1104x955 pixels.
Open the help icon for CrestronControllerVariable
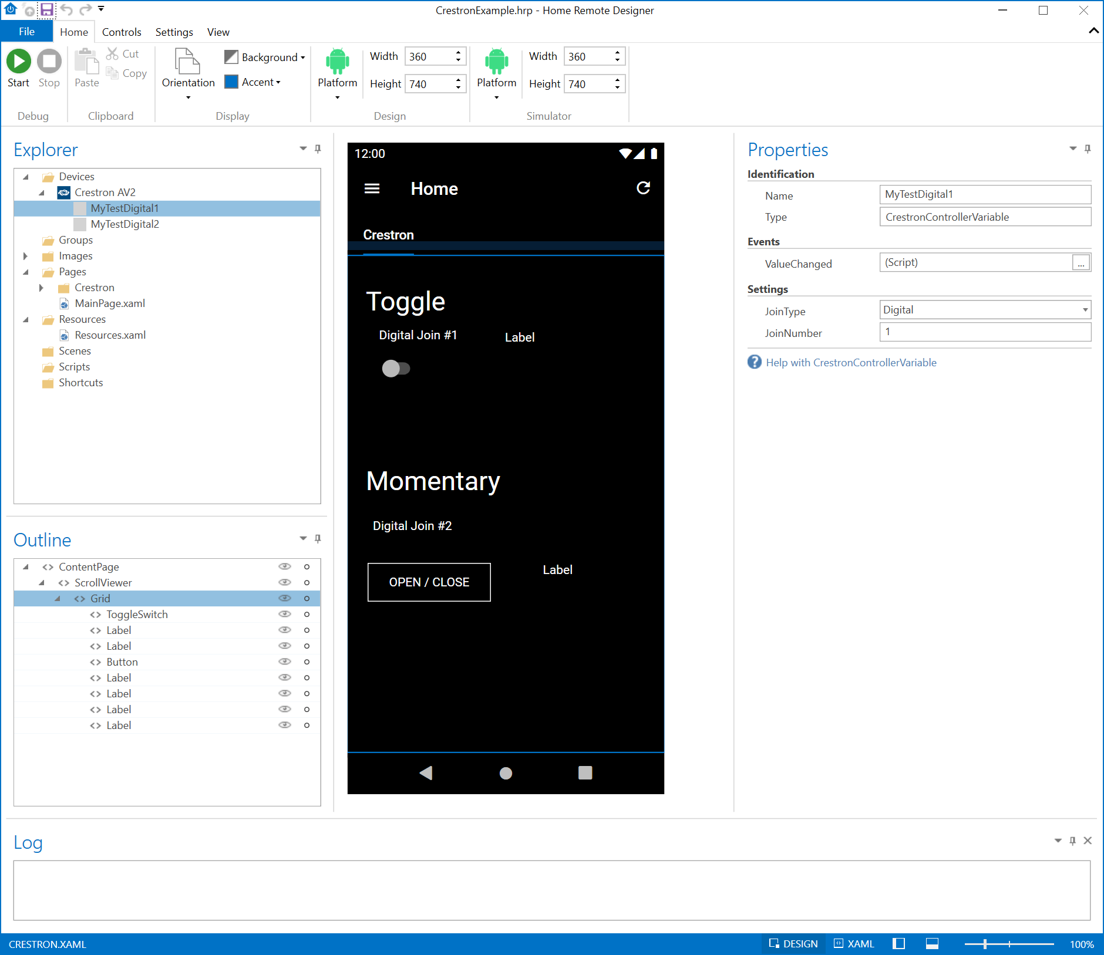755,362
